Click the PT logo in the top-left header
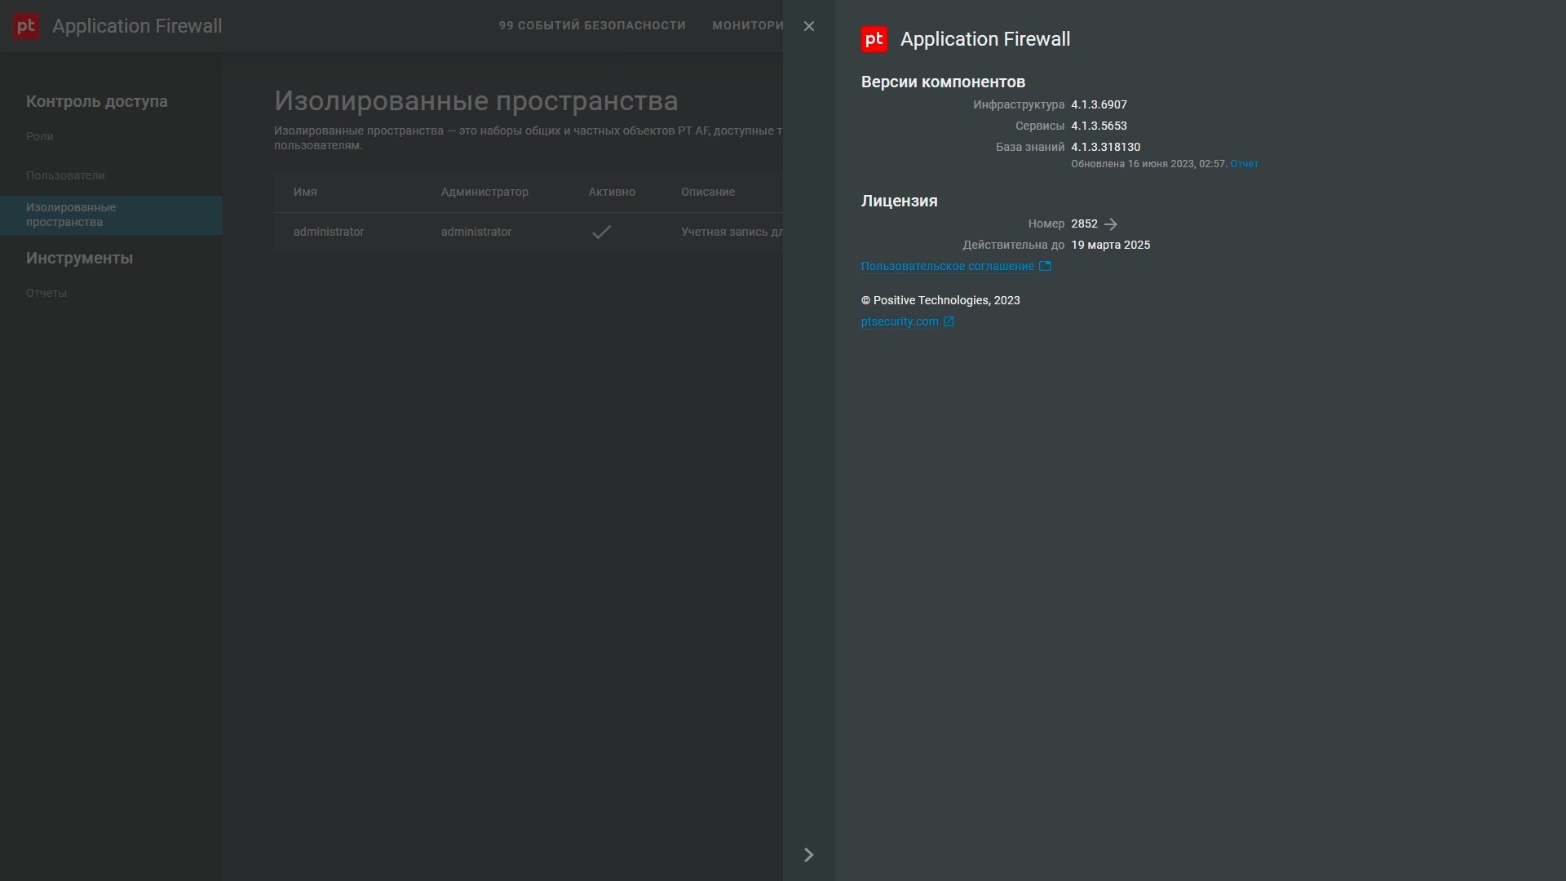Screen dimensions: 1566x881 coord(26,26)
